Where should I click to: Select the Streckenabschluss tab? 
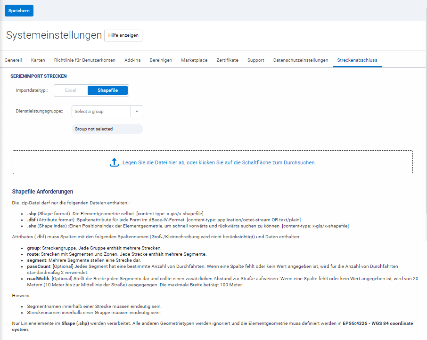tap(357, 60)
